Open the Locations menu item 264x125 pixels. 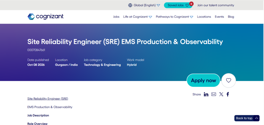point(204,17)
